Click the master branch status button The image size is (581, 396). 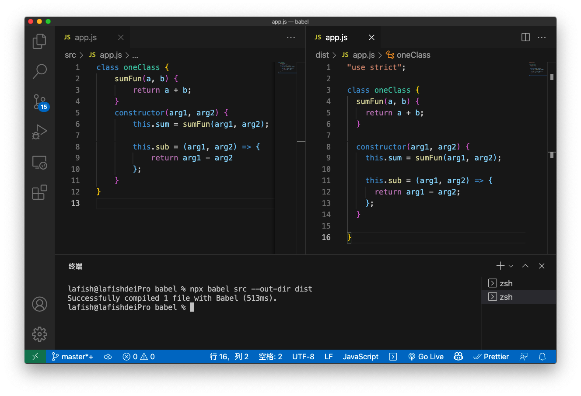[x=72, y=357]
